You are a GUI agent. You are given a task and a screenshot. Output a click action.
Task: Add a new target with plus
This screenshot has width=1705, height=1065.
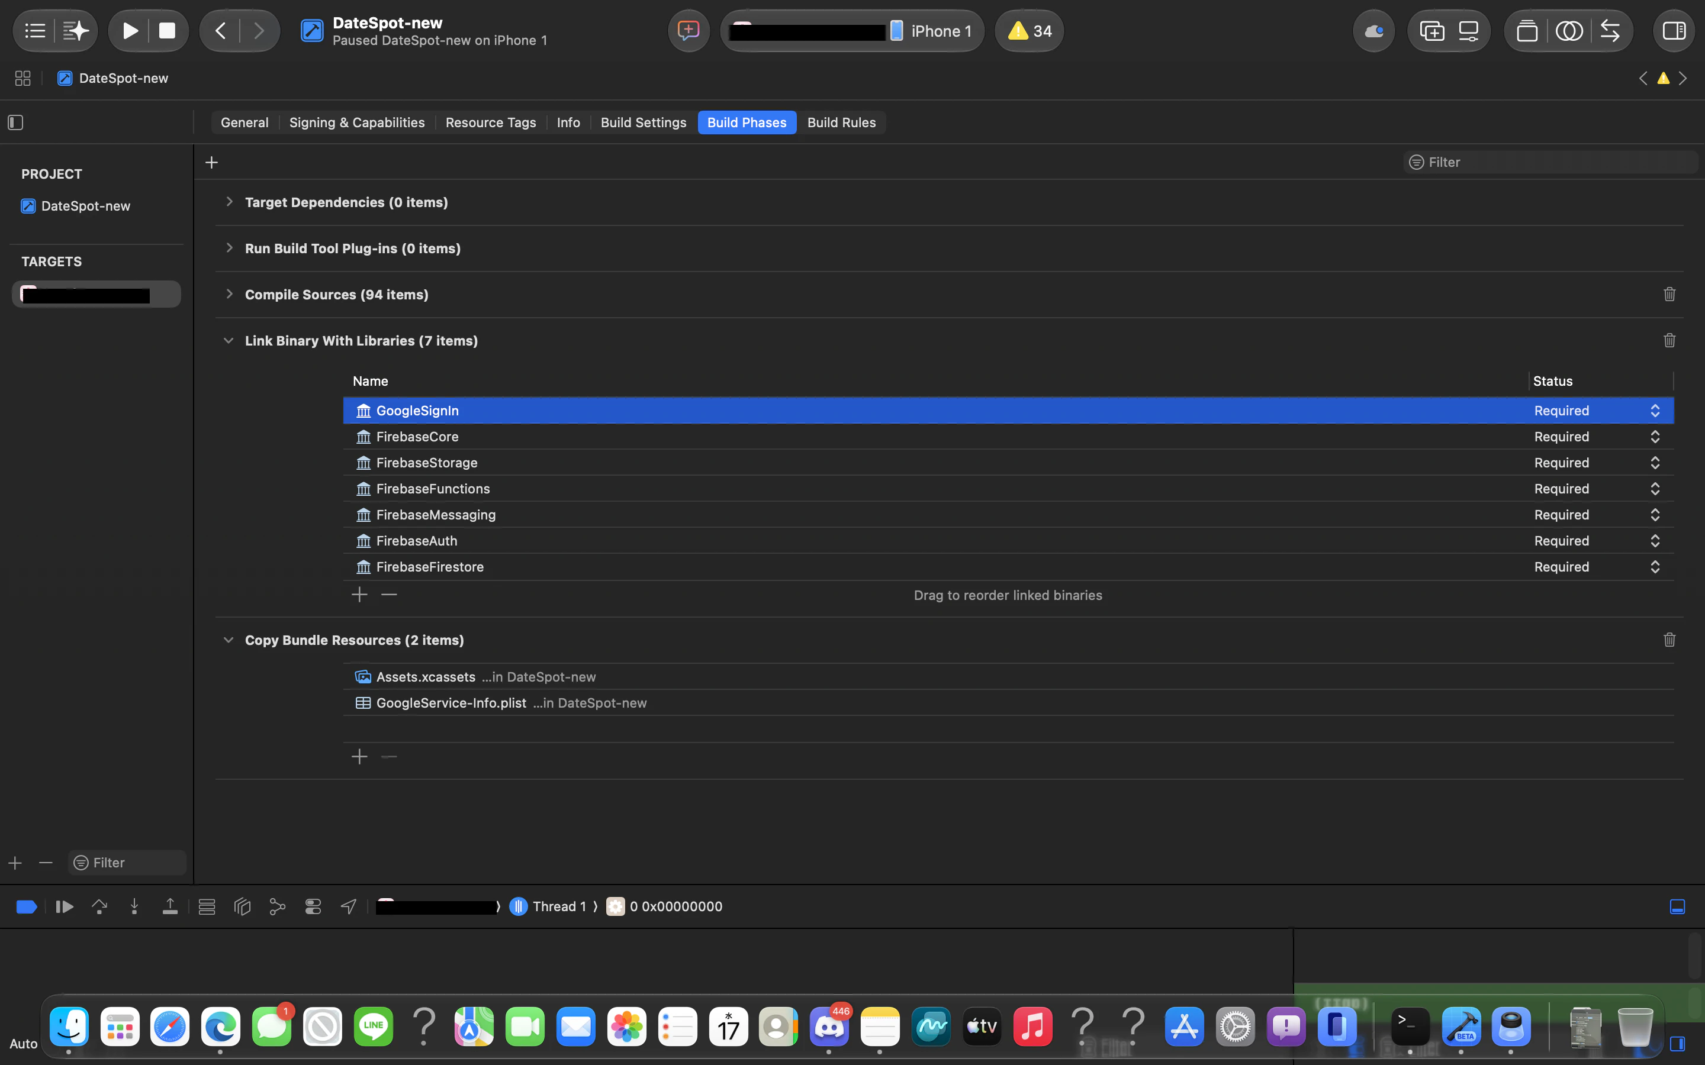[x=15, y=863]
